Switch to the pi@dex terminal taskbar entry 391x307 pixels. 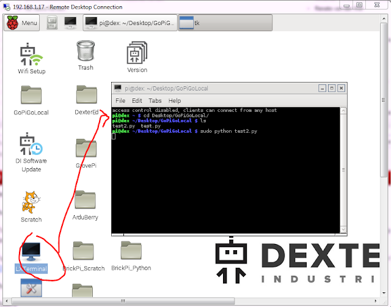(x=130, y=23)
